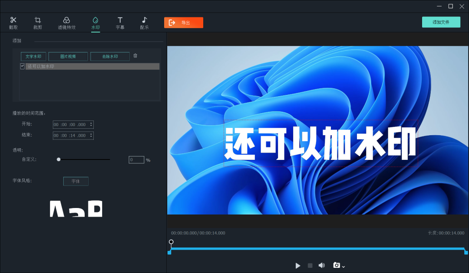Click the AaB font preview sample
The image size is (469, 273).
tap(76, 208)
